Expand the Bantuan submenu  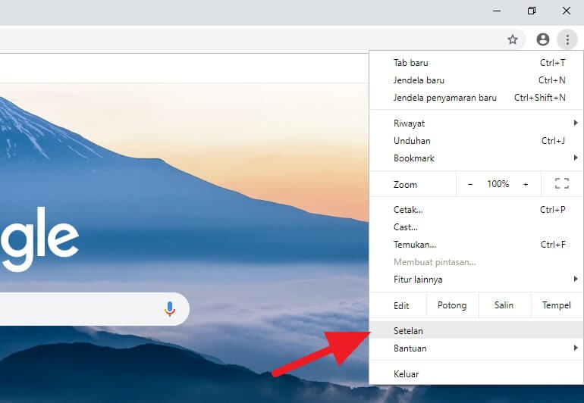tap(476, 348)
